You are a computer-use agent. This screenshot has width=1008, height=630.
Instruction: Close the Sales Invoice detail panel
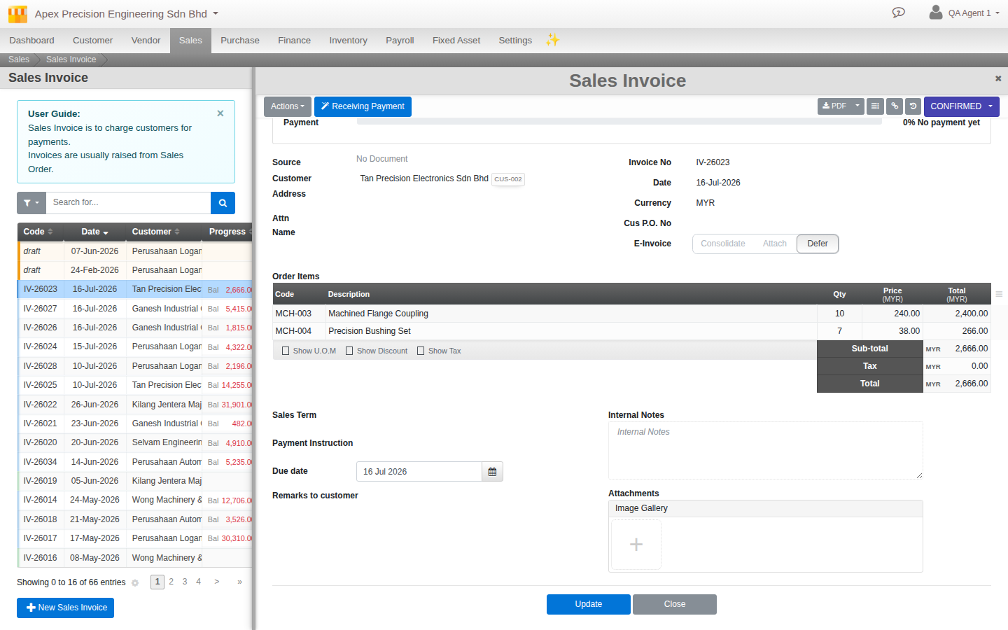point(998,78)
